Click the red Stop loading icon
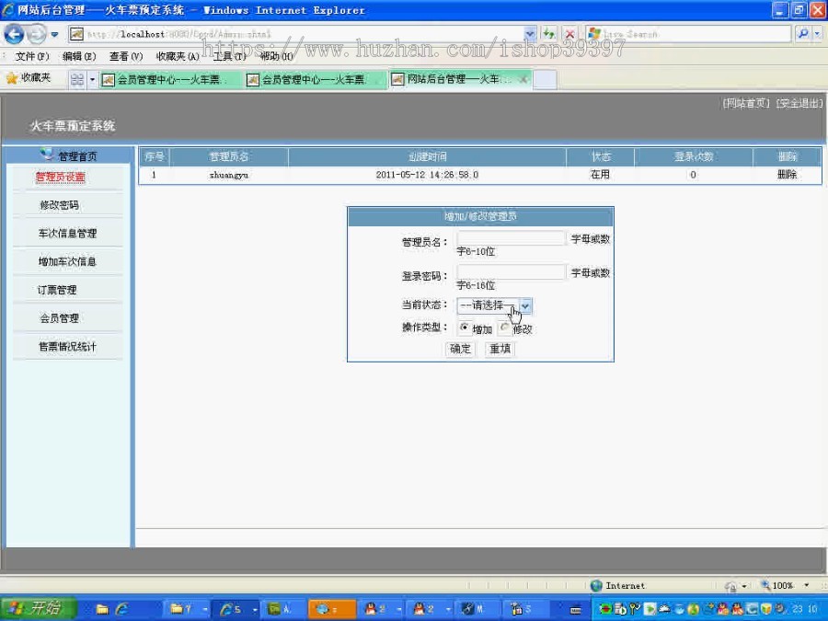The width and height of the screenshot is (828, 621). (x=569, y=34)
